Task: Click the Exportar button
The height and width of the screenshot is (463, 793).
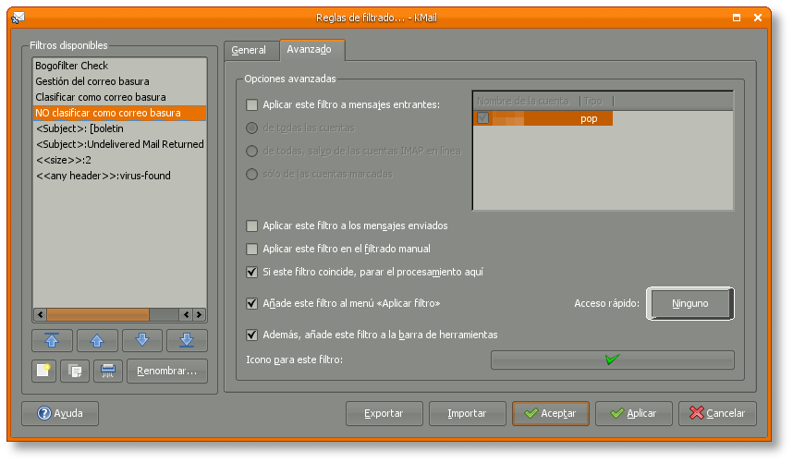Action: tap(384, 413)
